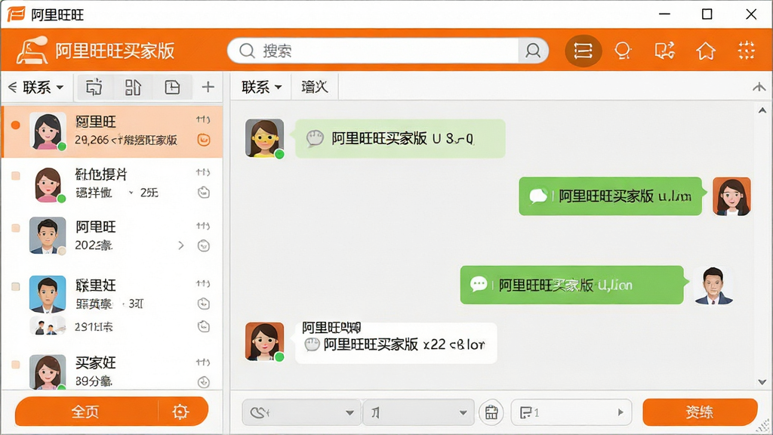Click the round status icon on 202 contact row
Image resolution: width=773 pixels, height=435 pixels.
204,245
